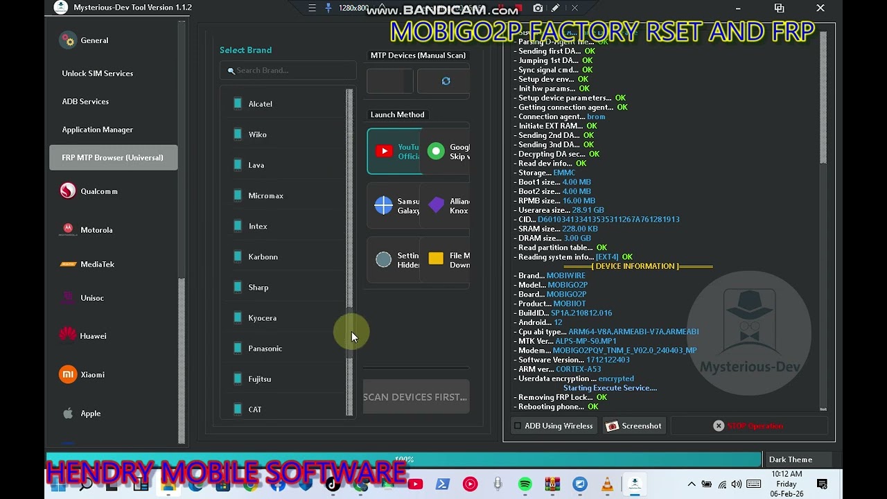
Task: Open the Unisoc section
Action: click(x=114, y=298)
